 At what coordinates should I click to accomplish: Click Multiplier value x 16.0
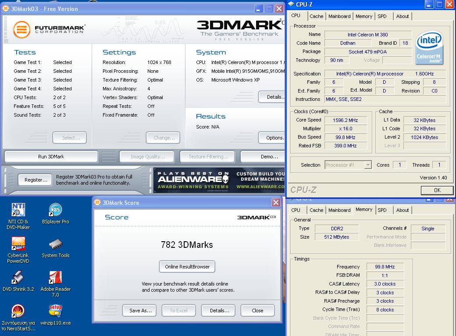click(346, 129)
